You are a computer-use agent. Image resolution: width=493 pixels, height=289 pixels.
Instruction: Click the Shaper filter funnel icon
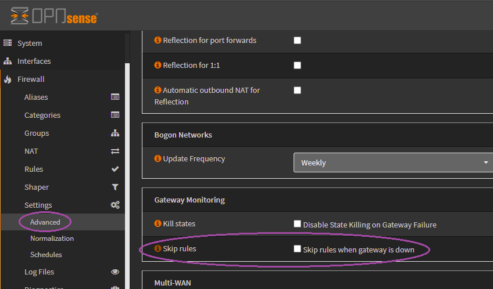click(115, 187)
